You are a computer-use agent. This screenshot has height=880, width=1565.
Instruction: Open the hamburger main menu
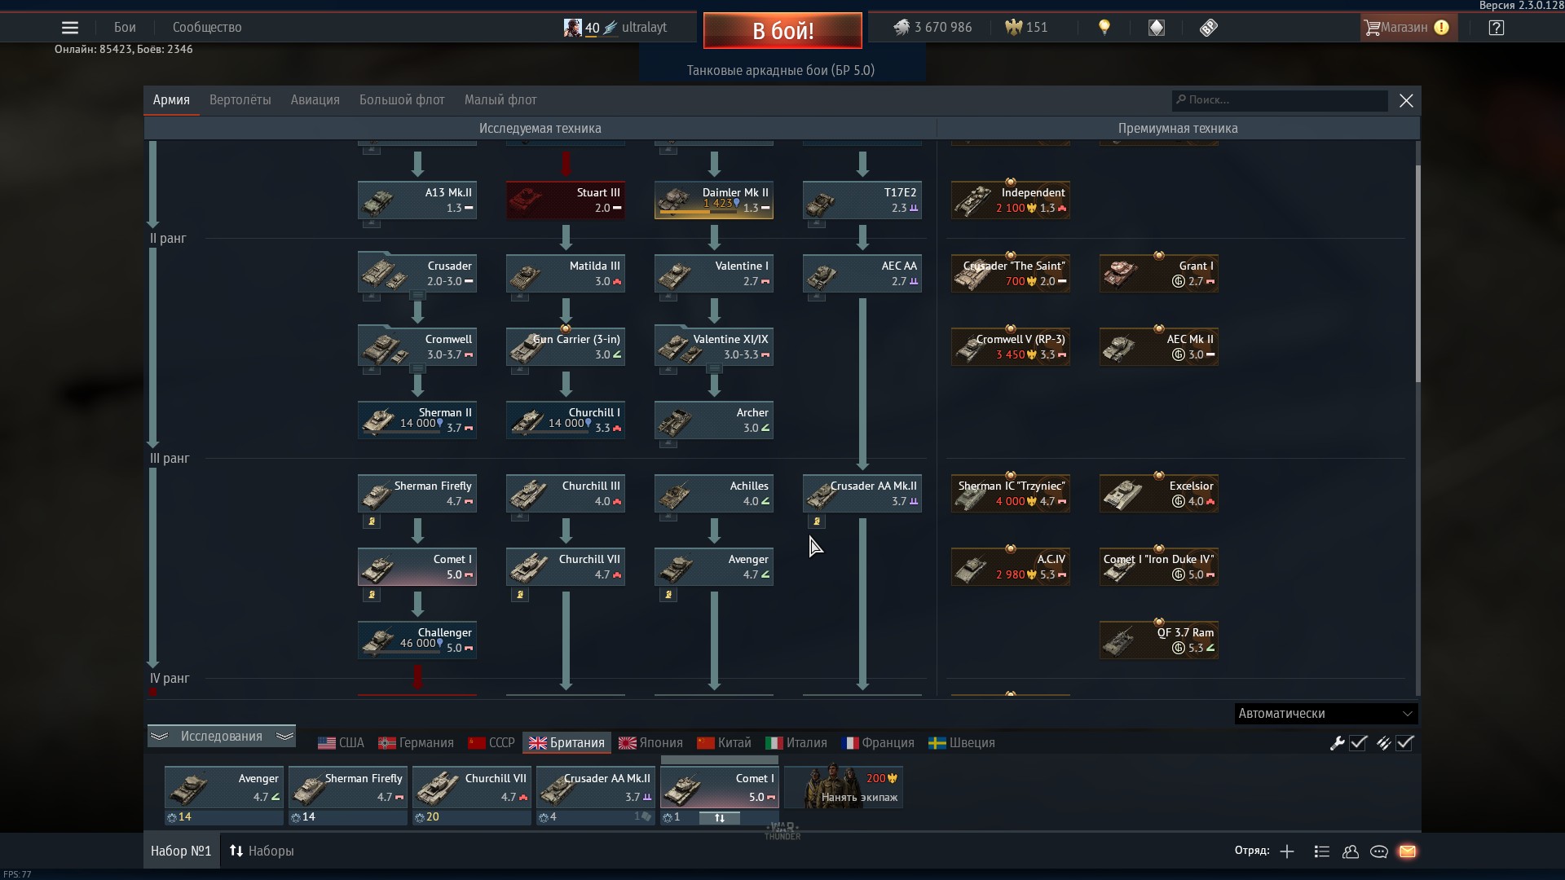pyautogui.click(x=70, y=28)
